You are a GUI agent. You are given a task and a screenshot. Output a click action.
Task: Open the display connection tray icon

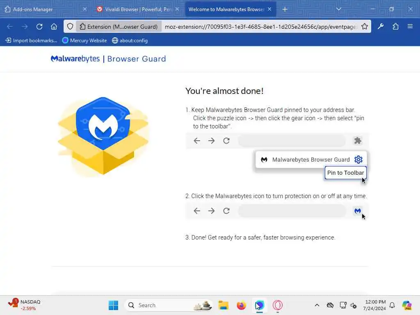(343, 305)
